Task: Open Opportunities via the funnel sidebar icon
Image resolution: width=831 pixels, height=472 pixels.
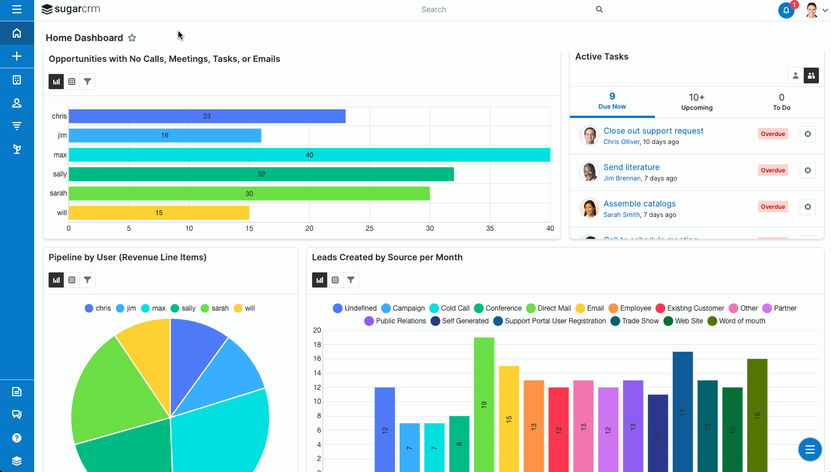Action: [x=17, y=126]
